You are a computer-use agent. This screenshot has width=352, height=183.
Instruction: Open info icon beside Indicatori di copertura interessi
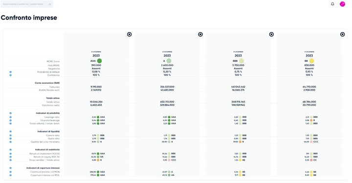(10, 168)
